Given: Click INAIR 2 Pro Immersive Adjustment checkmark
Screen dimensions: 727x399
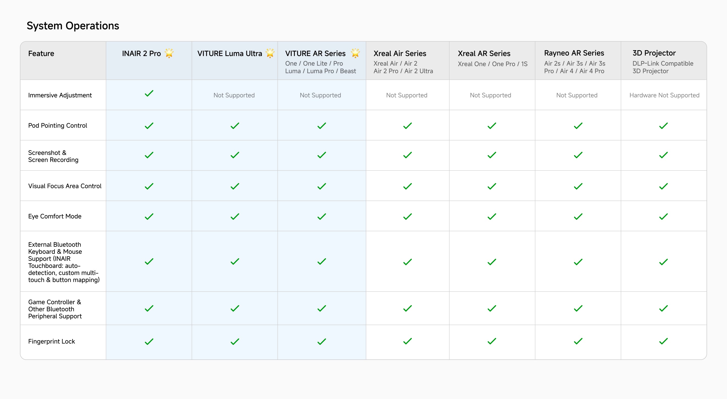Looking at the screenshot, I should 149,93.
